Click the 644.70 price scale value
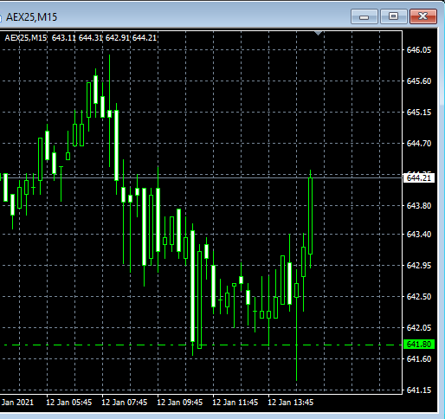The width and height of the screenshot is (445, 419). coord(419,144)
